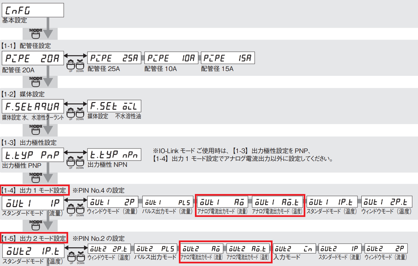
Task: Select the F.SEt AqUA display box
Action: (x=33, y=107)
